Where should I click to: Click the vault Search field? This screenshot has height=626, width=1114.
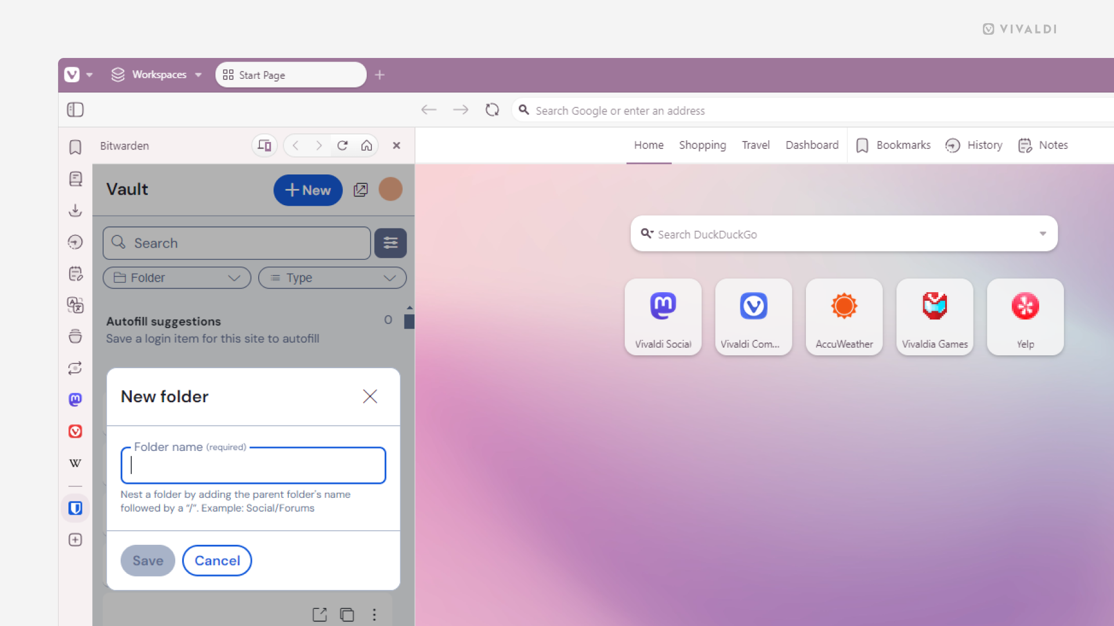pos(237,243)
